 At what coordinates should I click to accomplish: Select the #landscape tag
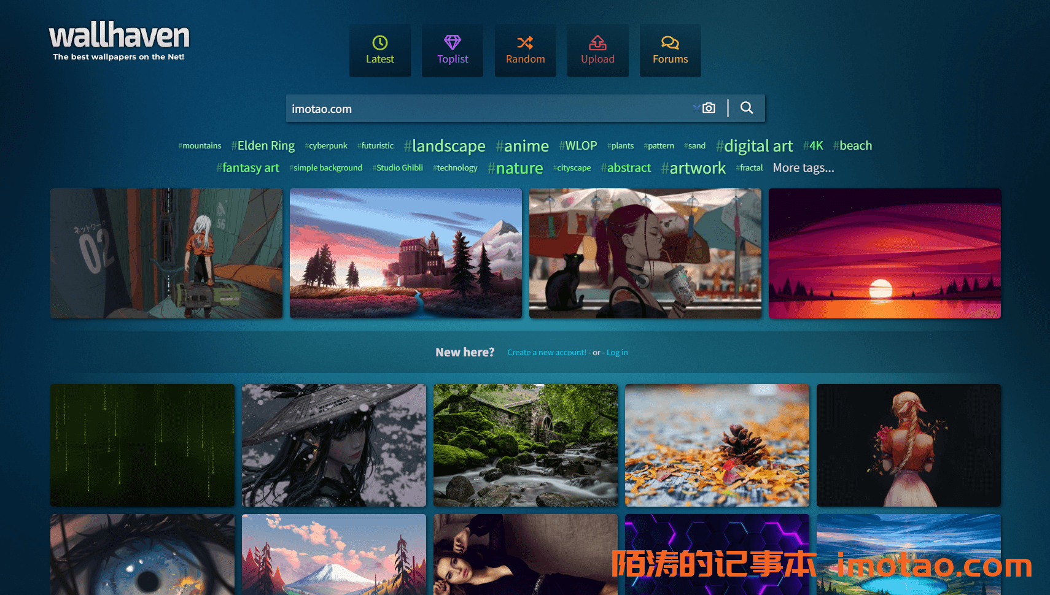pyautogui.click(x=445, y=146)
